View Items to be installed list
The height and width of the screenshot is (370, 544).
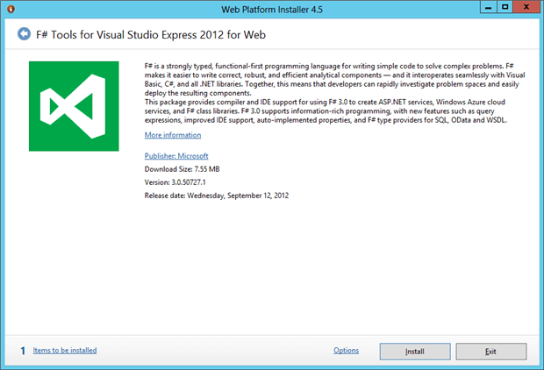[x=65, y=350]
